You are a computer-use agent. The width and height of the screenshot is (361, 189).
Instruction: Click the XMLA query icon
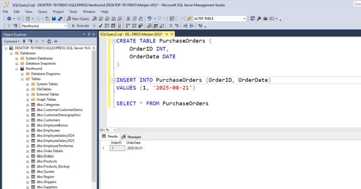pos(114,19)
